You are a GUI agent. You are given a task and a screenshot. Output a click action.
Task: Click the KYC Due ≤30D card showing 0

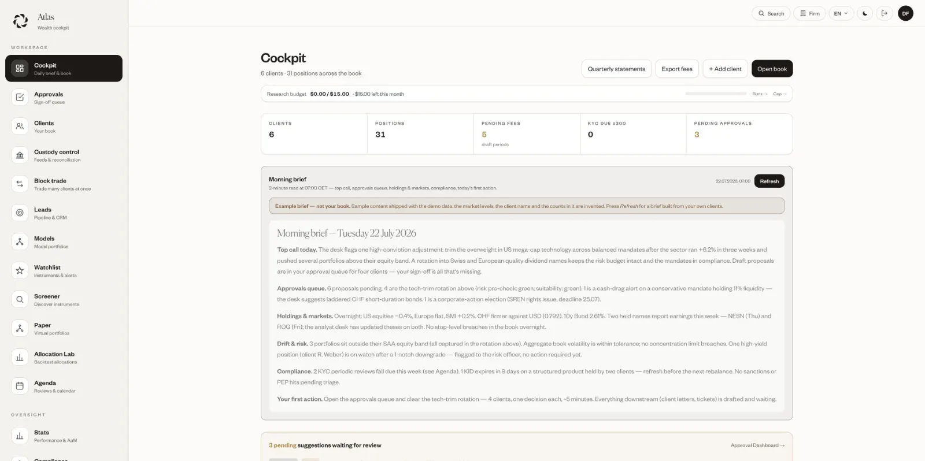point(633,134)
